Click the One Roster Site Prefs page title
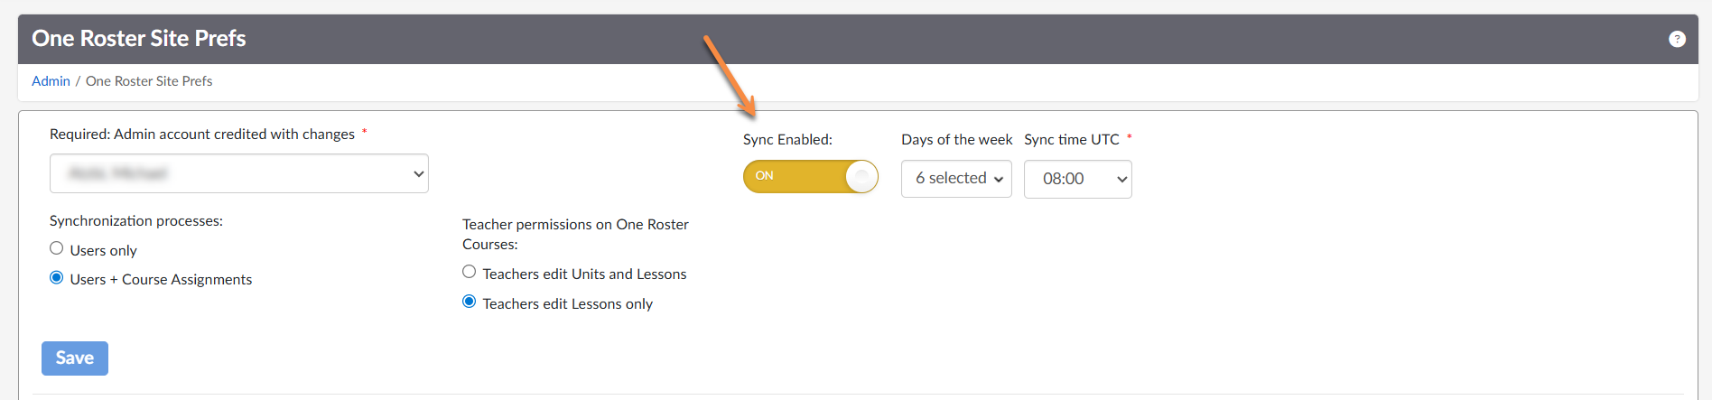Screen dimensions: 1712x400 tap(139, 39)
